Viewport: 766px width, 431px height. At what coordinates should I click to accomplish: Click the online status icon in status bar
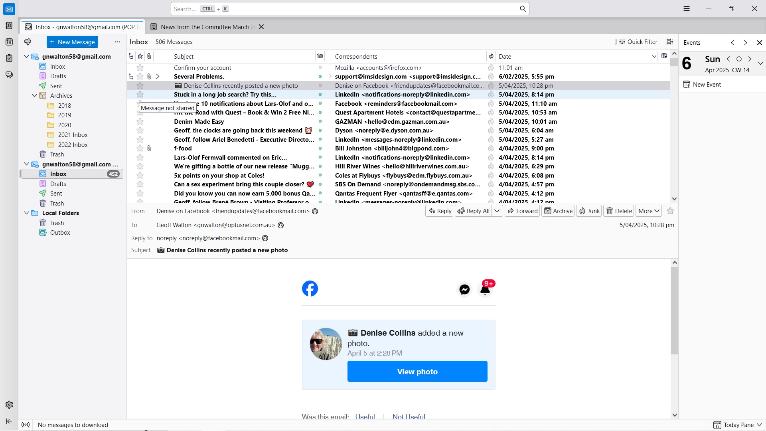coord(26,425)
